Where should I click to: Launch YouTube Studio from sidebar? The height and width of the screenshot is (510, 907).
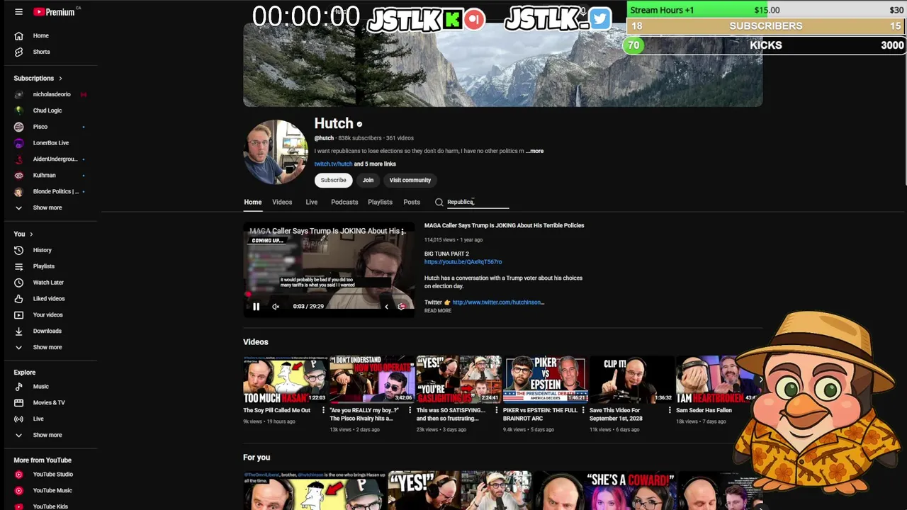[x=52, y=475]
